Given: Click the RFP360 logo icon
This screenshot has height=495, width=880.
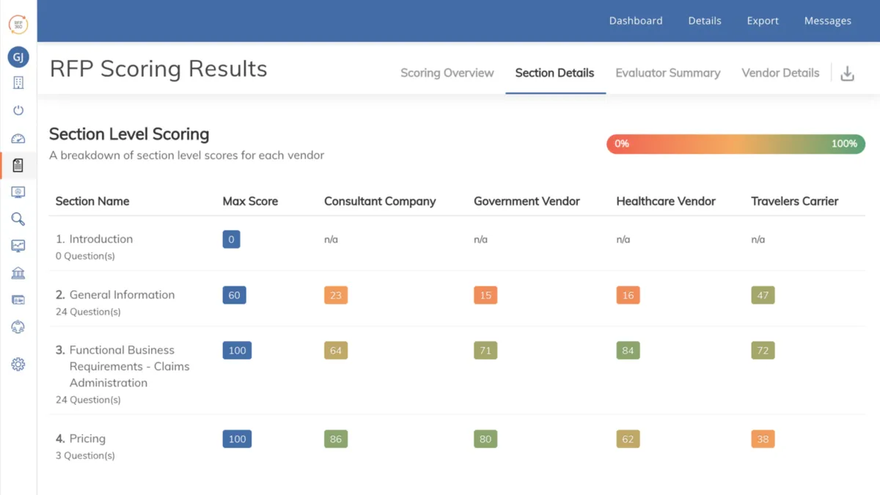Looking at the screenshot, I should pos(18,24).
